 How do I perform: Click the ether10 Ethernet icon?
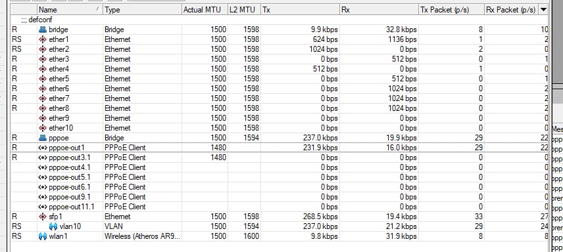42,128
